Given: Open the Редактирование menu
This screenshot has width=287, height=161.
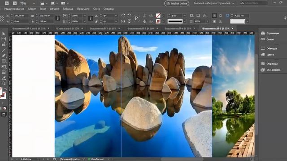Looking at the screenshot, I should pos(14,9).
